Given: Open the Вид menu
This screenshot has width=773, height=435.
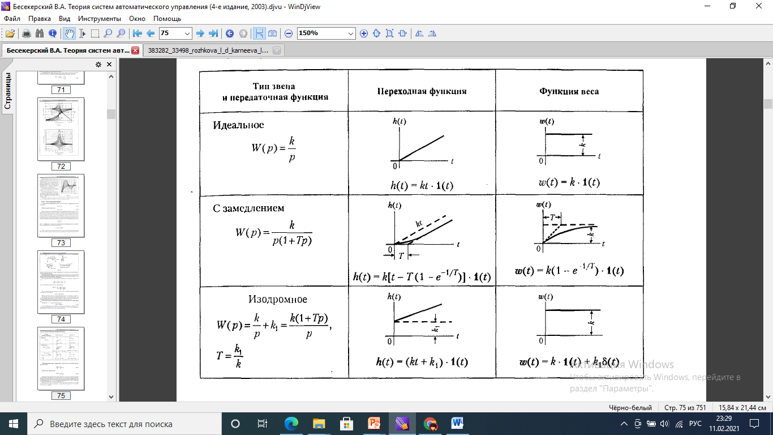Looking at the screenshot, I should [x=65, y=19].
